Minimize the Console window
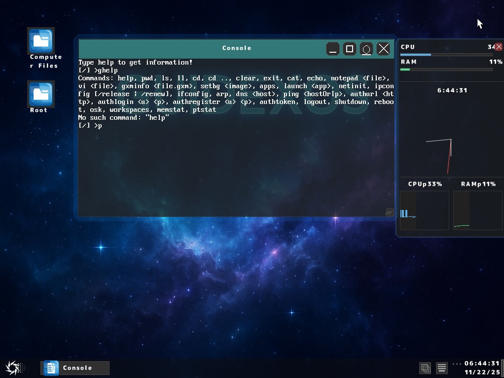This screenshot has height=378, width=504. (x=333, y=49)
